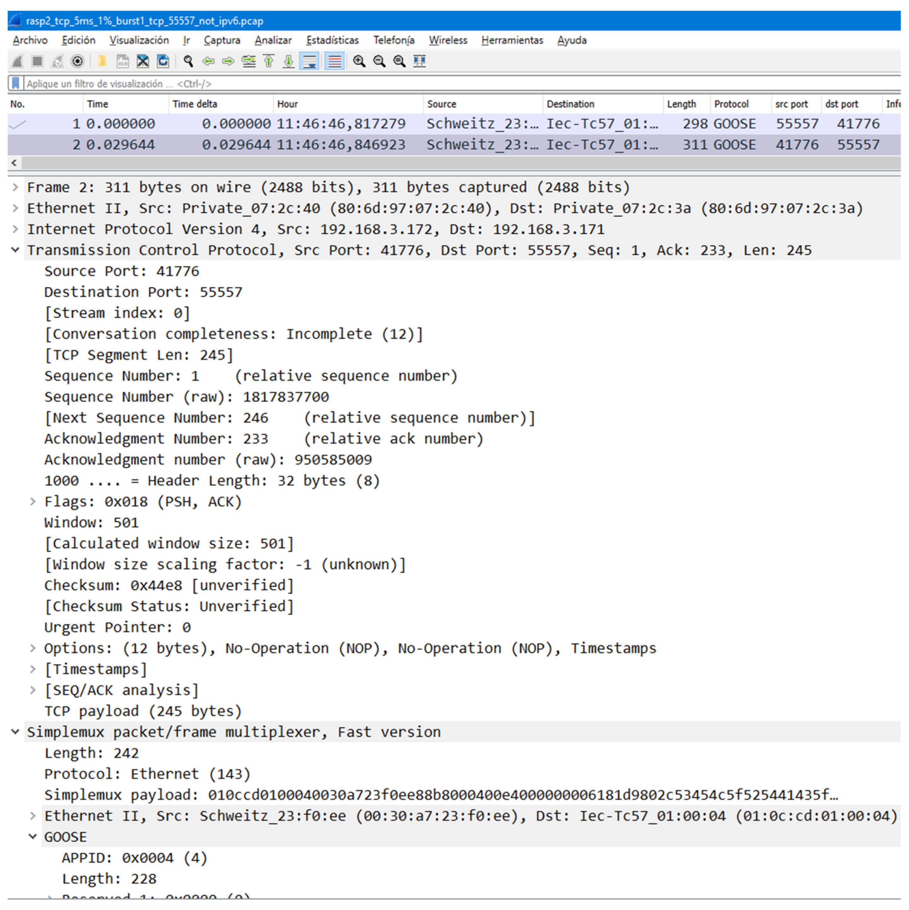This screenshot has height=910, width=909.
Task: Collapse Transmission Control Protocol section
Action: pyautogui.click(x=15, y=250)
